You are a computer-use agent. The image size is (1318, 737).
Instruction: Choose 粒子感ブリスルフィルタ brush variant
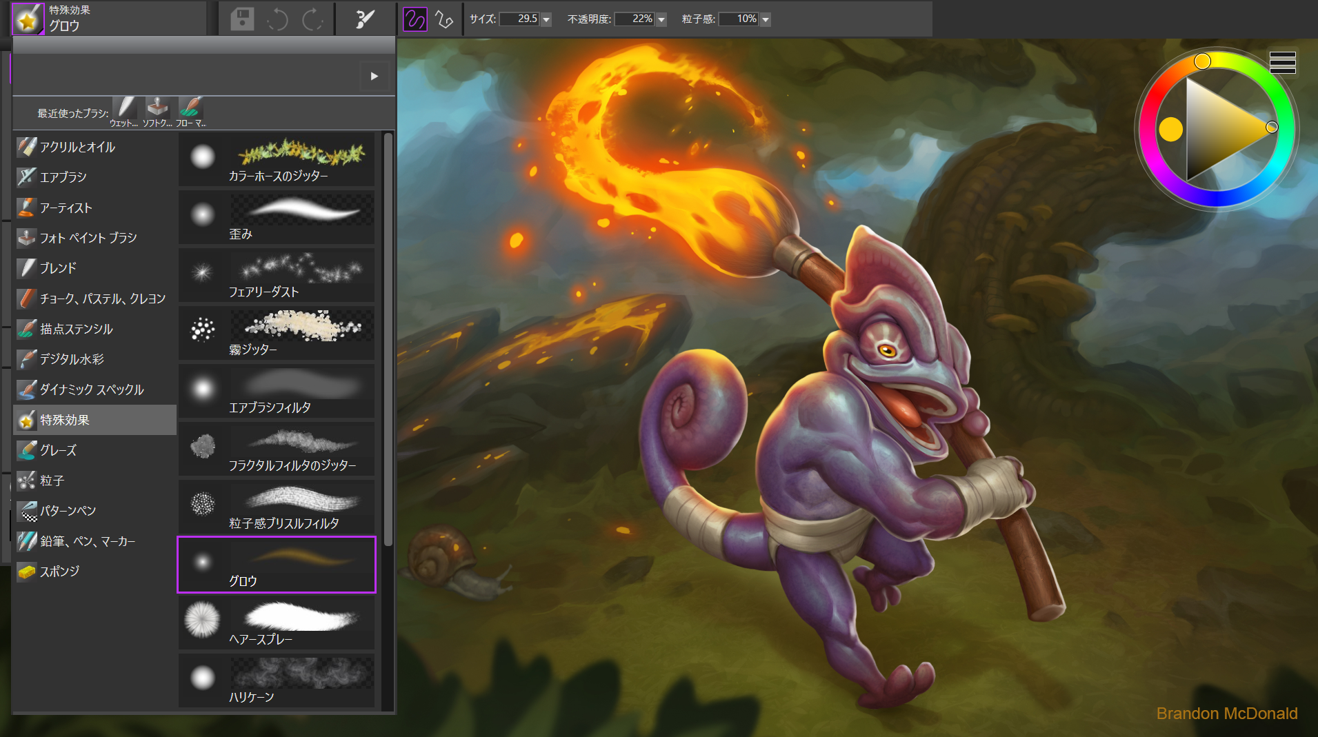tap(277, 507)
